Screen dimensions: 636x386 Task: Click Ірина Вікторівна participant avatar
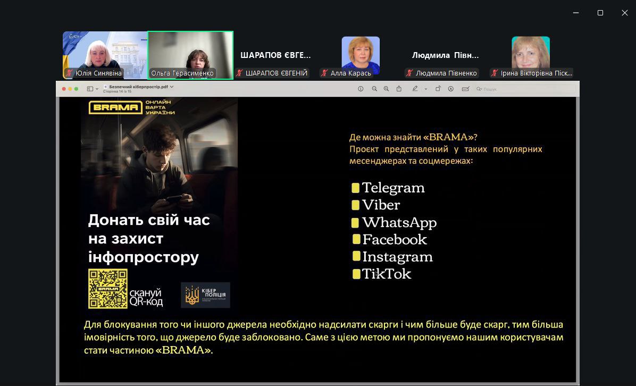530,55
